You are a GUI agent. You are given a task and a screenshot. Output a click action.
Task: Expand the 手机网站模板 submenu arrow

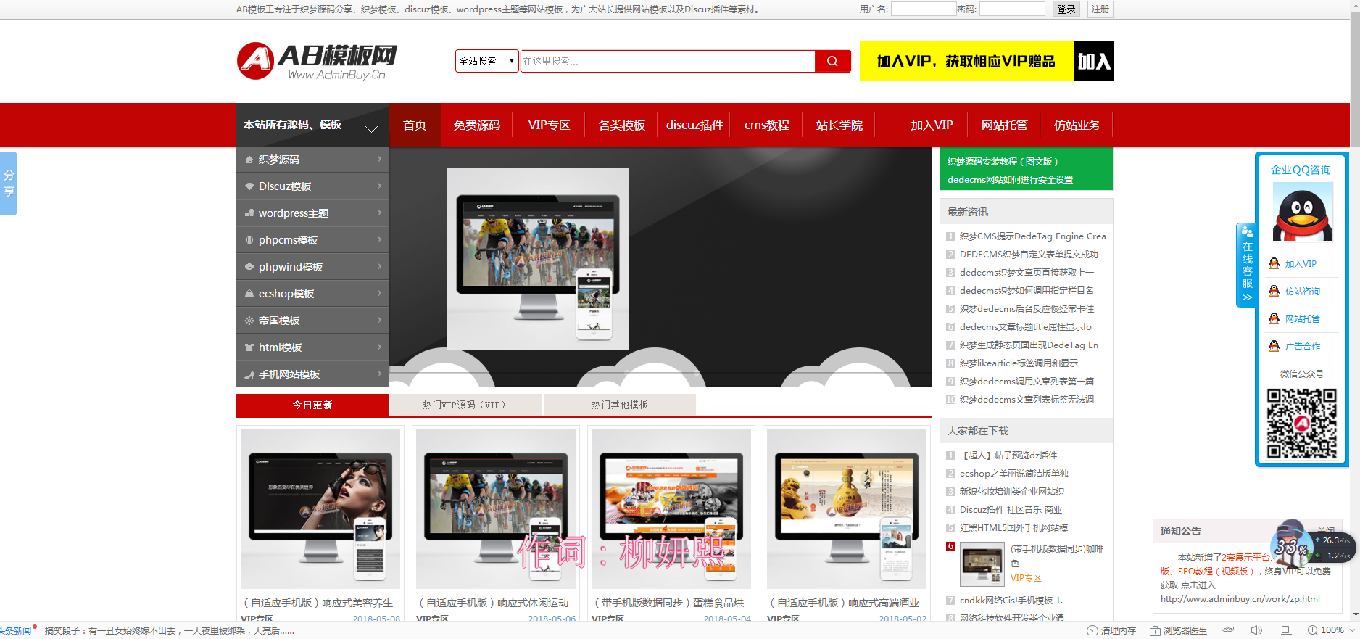pos(379,374)
